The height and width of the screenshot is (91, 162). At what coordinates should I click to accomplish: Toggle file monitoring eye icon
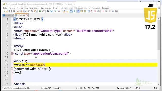[98, 11]
